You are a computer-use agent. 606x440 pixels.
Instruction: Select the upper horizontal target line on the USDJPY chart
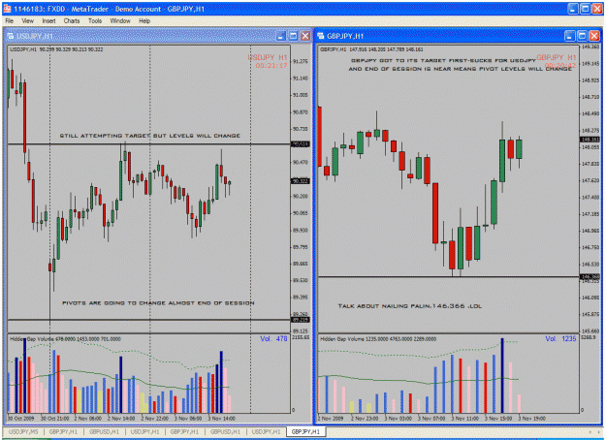click(x=148, y=144)
